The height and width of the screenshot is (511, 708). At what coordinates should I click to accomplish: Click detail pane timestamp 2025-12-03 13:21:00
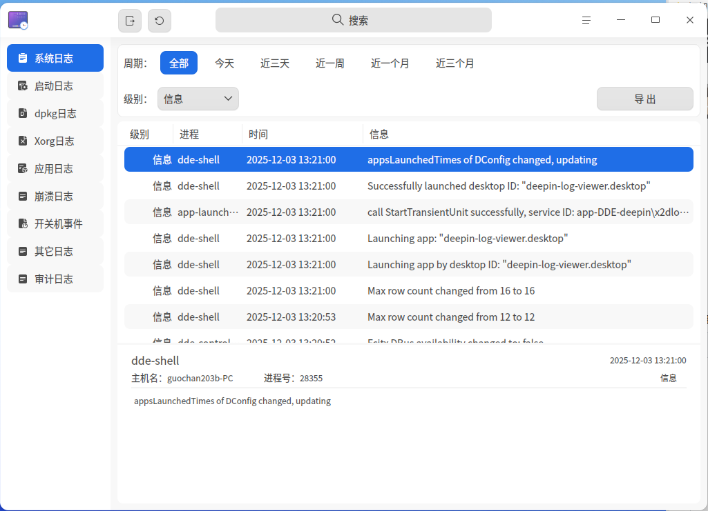pyautogui.click(x=648, y=360)
